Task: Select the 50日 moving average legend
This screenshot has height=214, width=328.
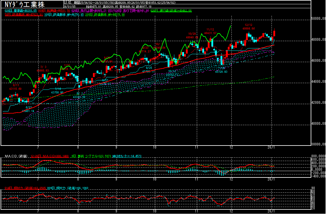Action: (x=21, y=14)
